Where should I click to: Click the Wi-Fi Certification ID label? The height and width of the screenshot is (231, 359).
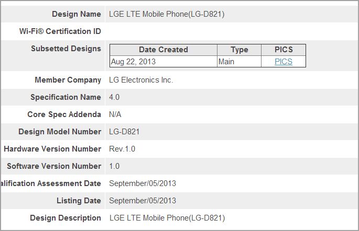click(60, 31)
